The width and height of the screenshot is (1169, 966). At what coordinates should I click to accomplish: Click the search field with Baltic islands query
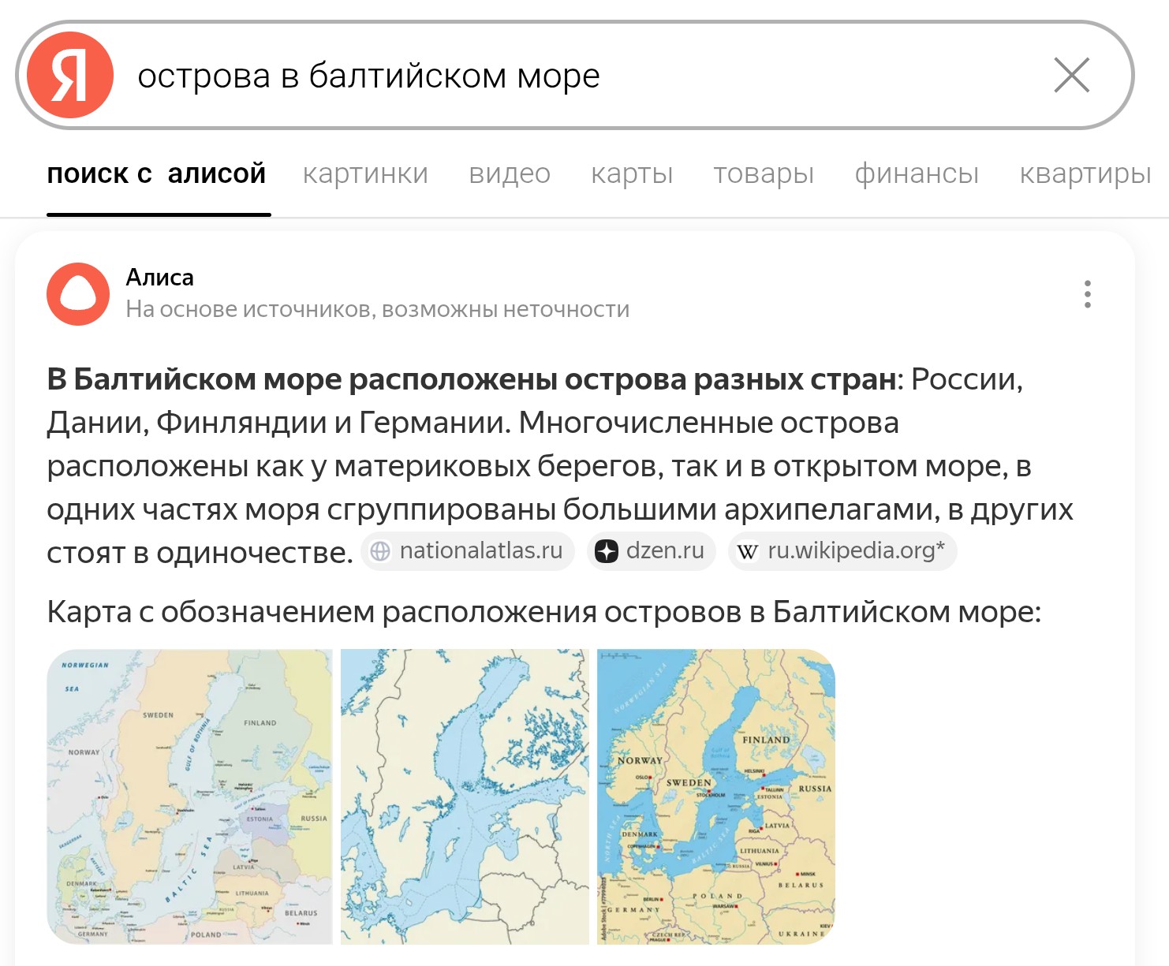pyautogui.click(x=552, y=76)
